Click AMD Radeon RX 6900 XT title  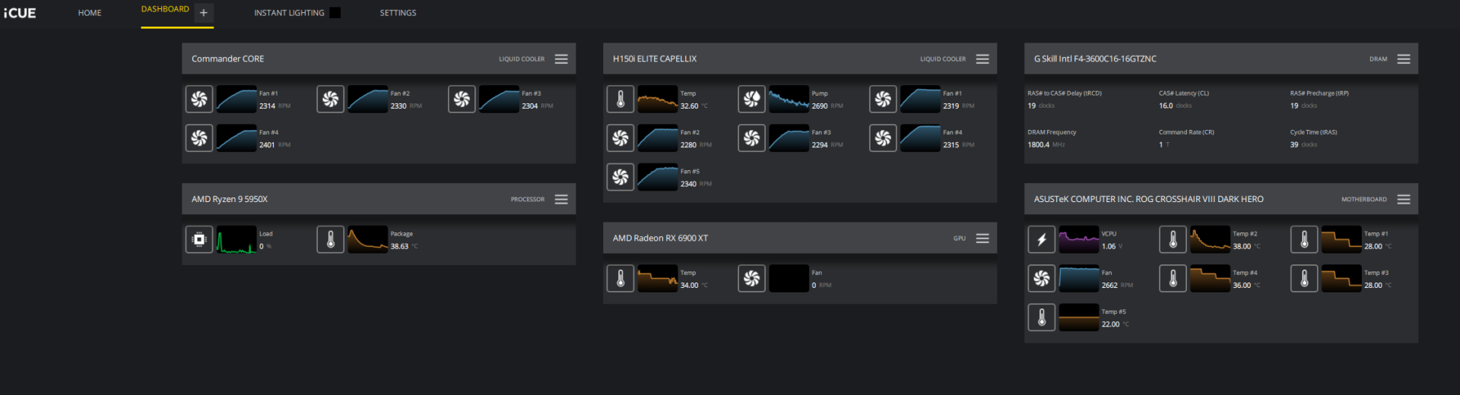tap(660, 239)
